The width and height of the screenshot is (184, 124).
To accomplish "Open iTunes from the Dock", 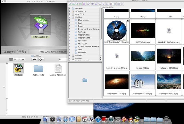I will click(x=98, y=119).
